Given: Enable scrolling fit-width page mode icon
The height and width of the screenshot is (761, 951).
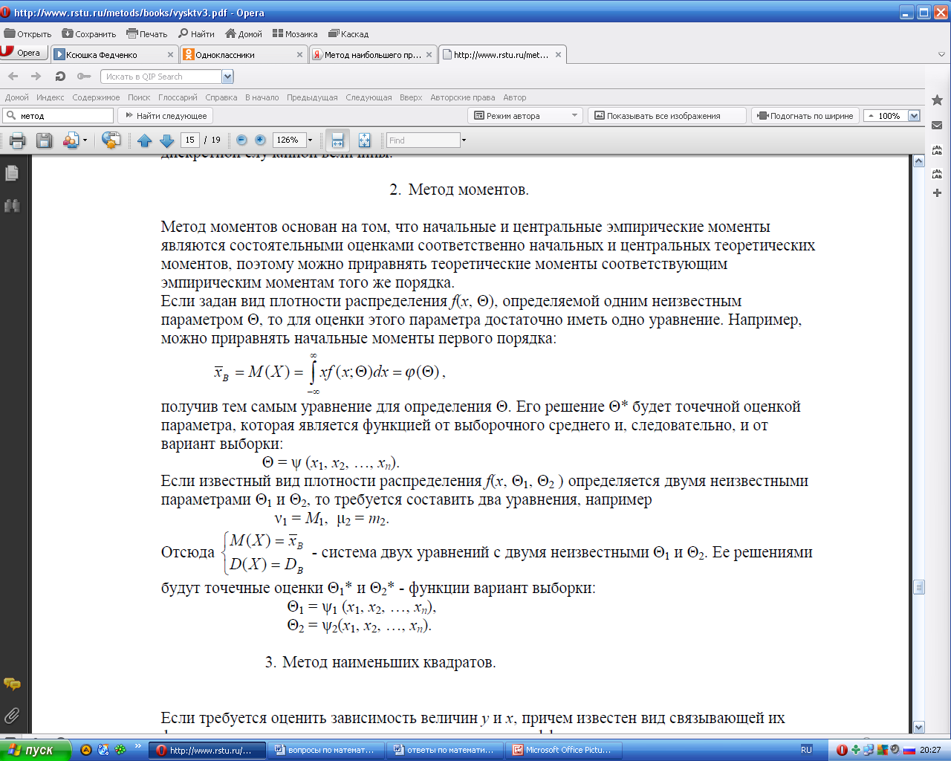Looking at the screenshot, I should click(337, 140).
